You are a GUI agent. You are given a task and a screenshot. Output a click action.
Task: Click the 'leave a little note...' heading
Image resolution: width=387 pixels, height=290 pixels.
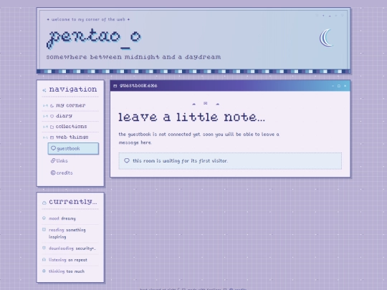point(191,117)
